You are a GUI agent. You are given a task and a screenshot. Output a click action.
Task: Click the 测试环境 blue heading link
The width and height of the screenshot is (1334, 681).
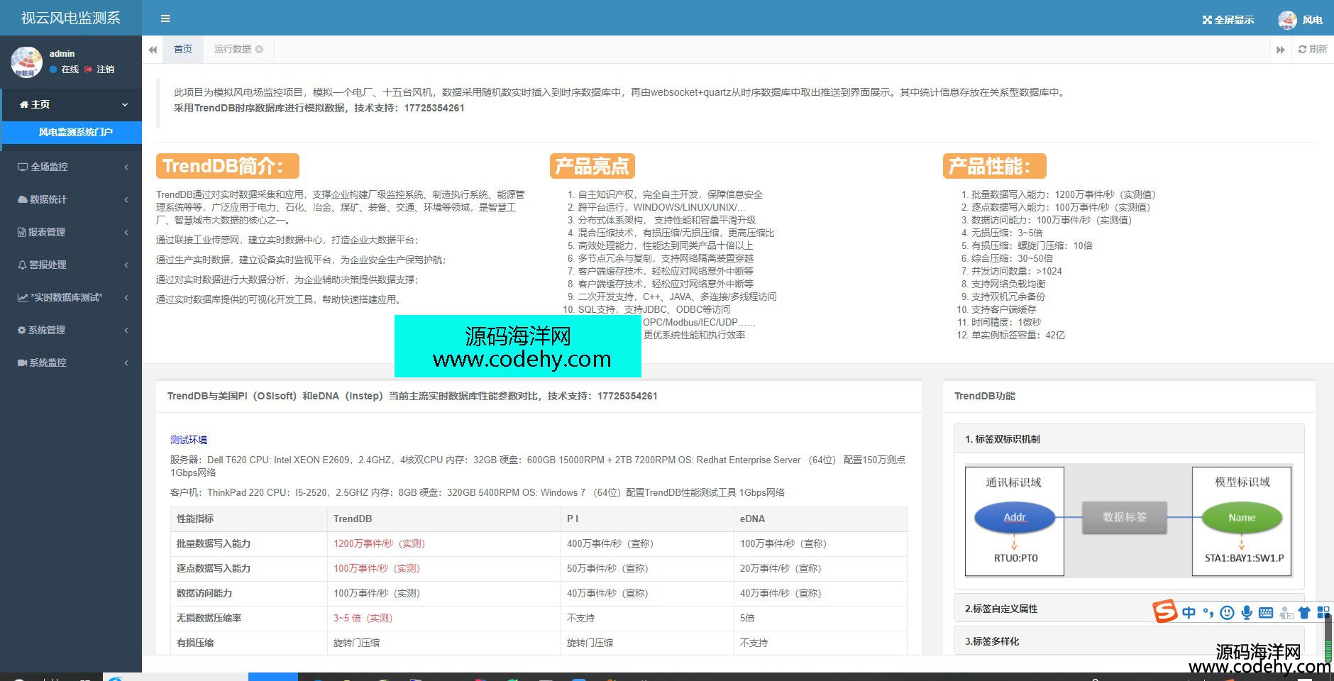click(x=189, y=440)
